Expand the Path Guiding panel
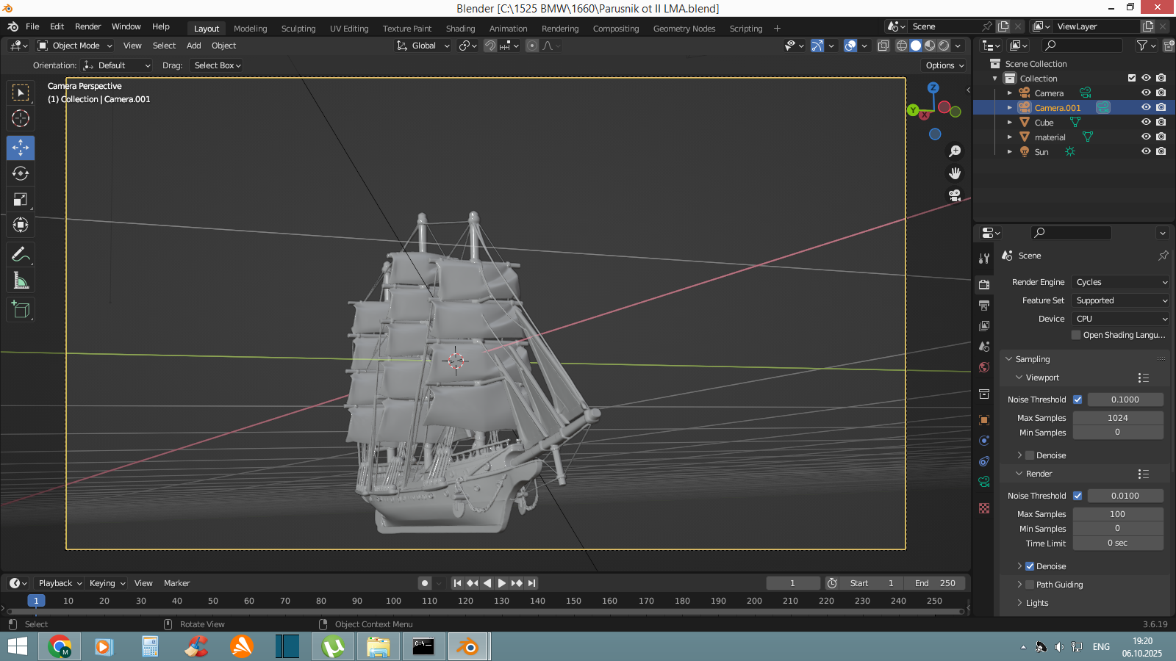Image resolution: width=1176 pixels, height=661 pixels. coord(1019,585)
